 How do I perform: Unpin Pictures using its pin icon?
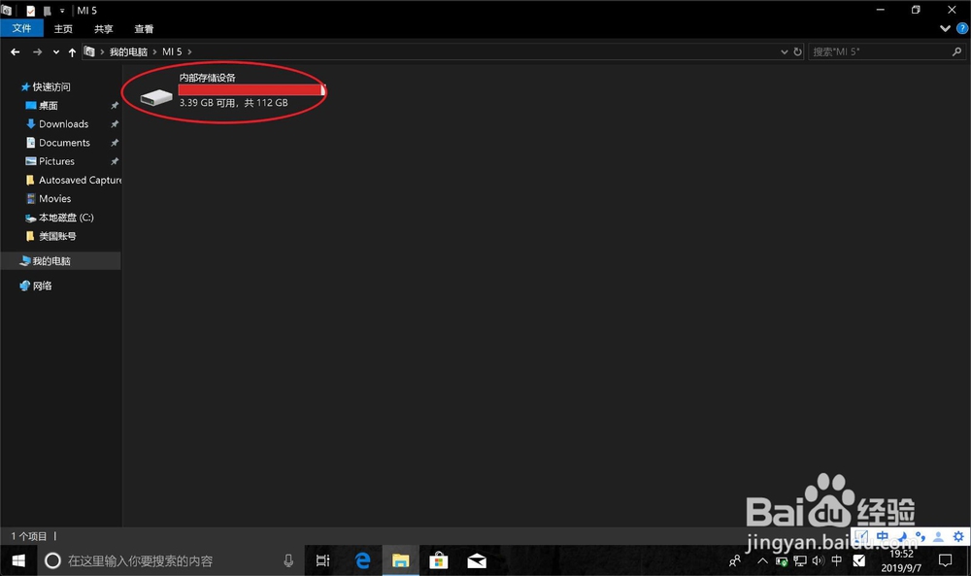114,161
